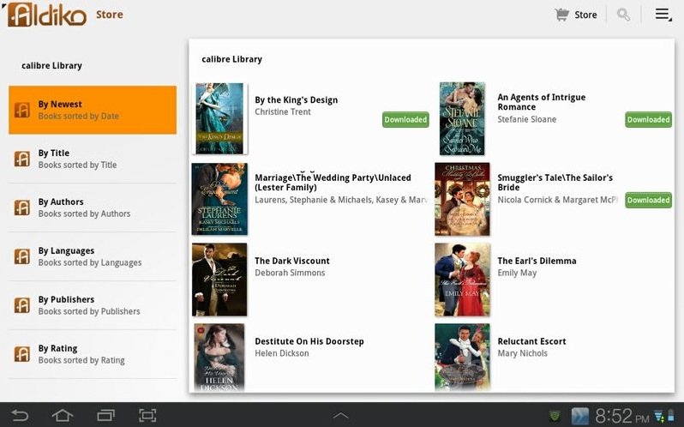This screenshot has height=427, width=684.
Task: Click calibre Library heading in book panel
Action: click(x=231, y=59)
